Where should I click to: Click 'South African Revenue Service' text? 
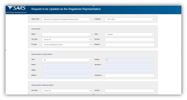coord(16,13)
